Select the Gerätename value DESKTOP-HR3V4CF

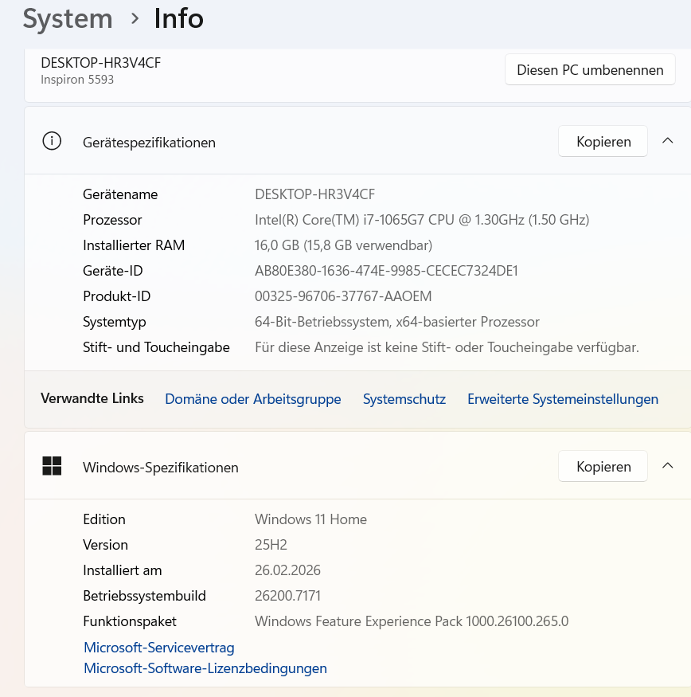click(314, 194)
